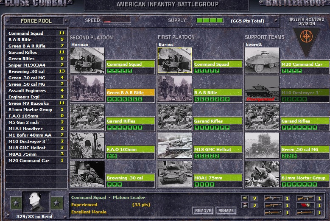Select Support Teams Garand Rifles label

[x=305, y=121]
